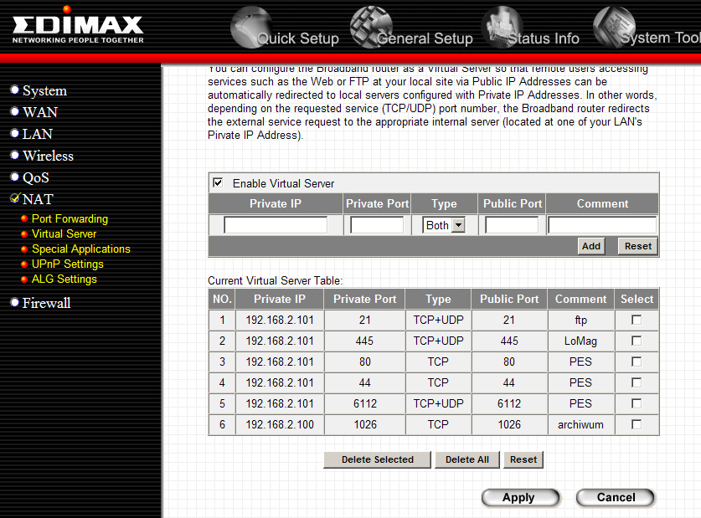Click the Quick Setup mouse icon

coord(250,27)
